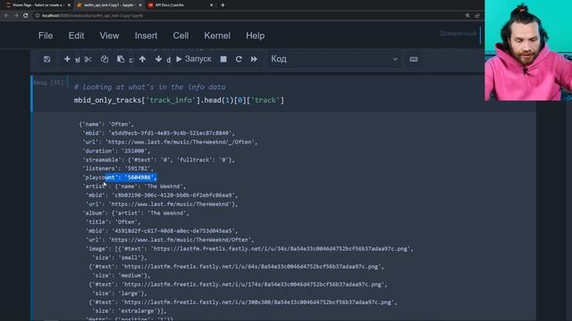Click the share icon in address bar

coord(477,16)
